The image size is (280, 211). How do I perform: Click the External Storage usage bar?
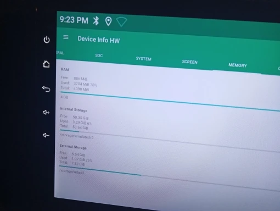click(170, 179)
